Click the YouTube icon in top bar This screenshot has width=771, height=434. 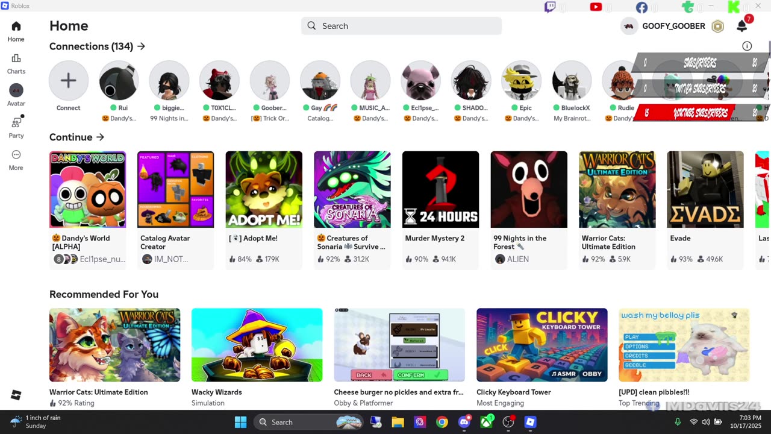click(596, 7)
